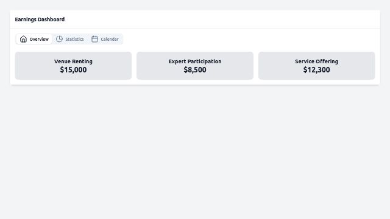Click the pie chart icon for Statistics
The image size is (390, 219).
point(59,39)
